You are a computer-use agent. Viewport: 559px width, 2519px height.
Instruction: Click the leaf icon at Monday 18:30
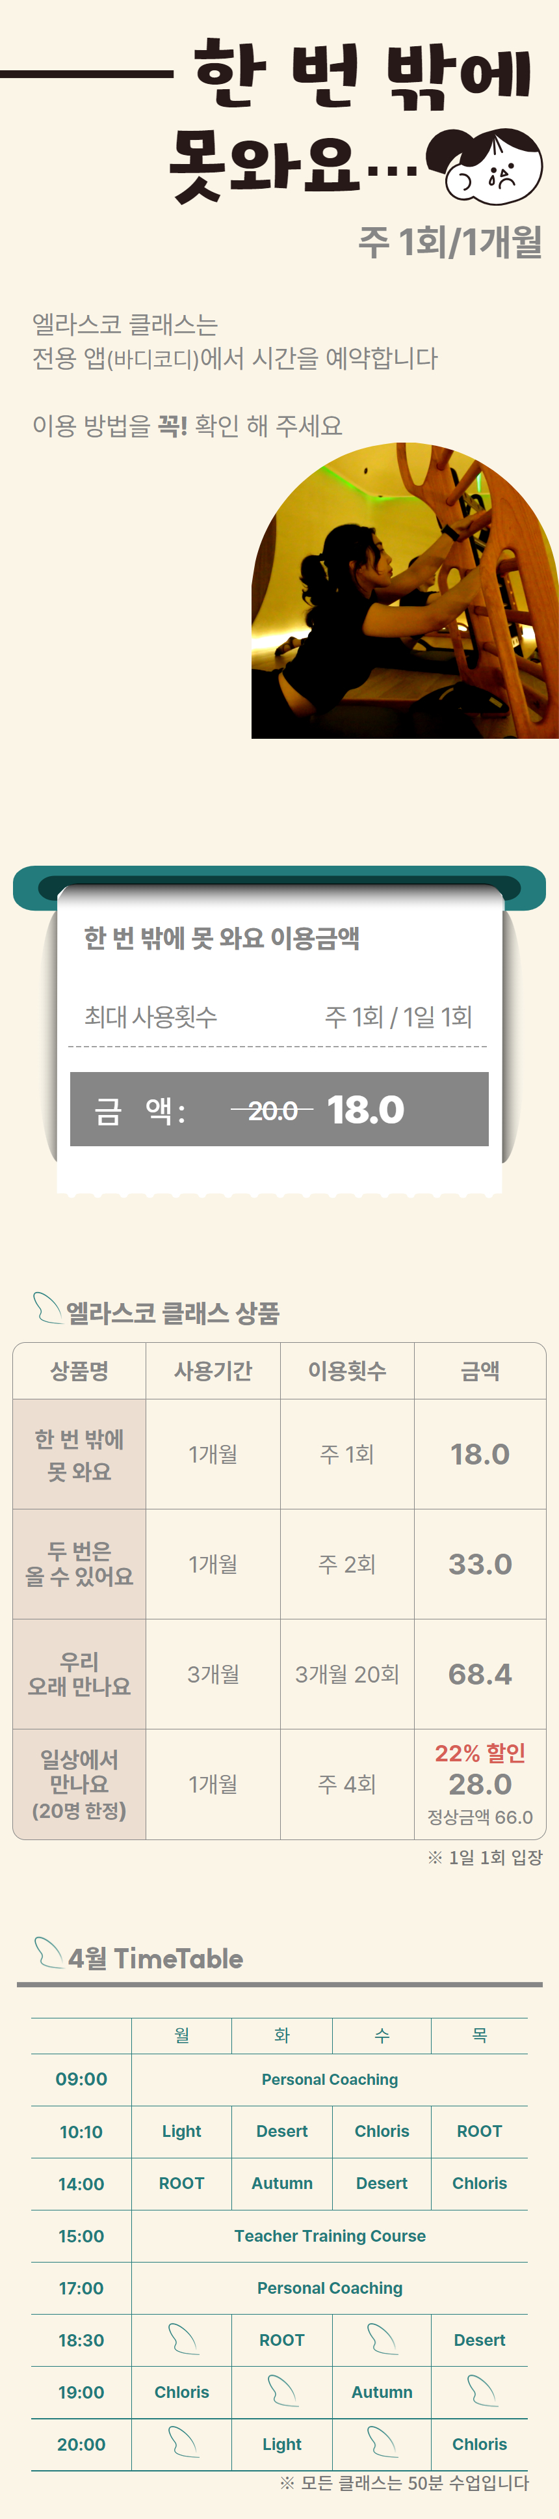183,2339
